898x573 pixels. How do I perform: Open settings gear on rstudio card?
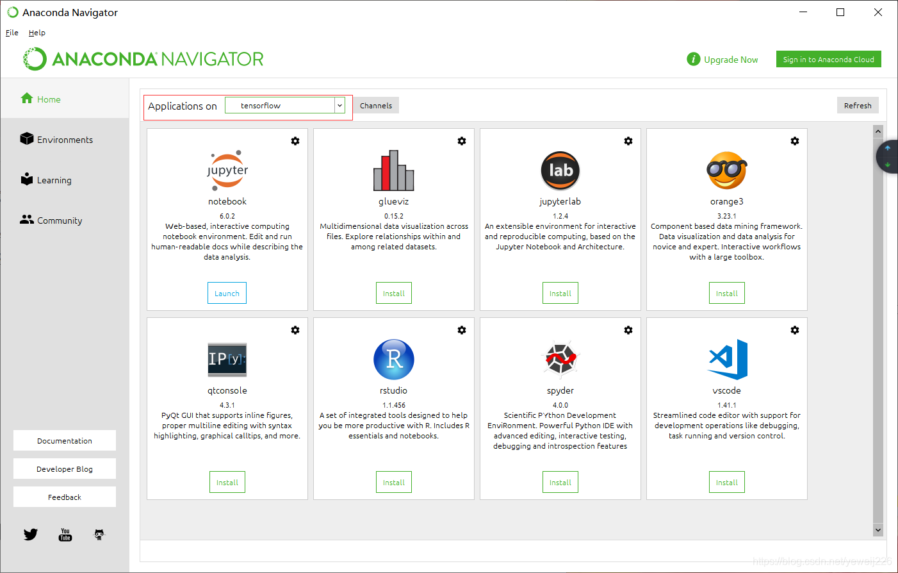coord(462,330)
